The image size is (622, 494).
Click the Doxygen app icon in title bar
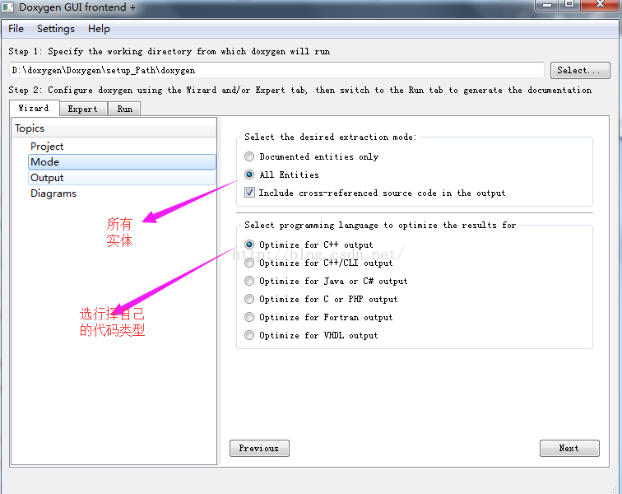point(7,7)
